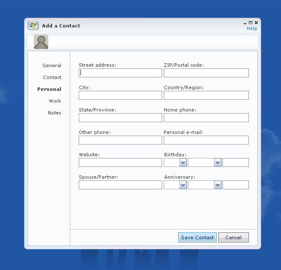Maximize the Add a Contact window
Viewport: 281px width, 270px height.
[x=251, y=23]
